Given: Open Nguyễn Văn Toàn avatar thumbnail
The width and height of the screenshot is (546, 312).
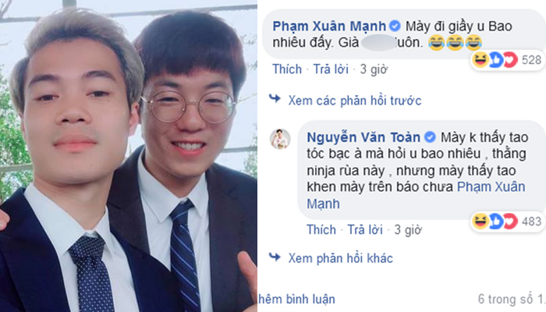Looking at the screenshot, I should (x=280, y=139).
